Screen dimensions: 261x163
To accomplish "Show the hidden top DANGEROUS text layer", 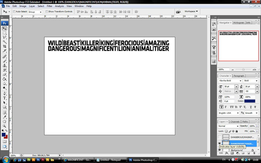I will [220, 137].
